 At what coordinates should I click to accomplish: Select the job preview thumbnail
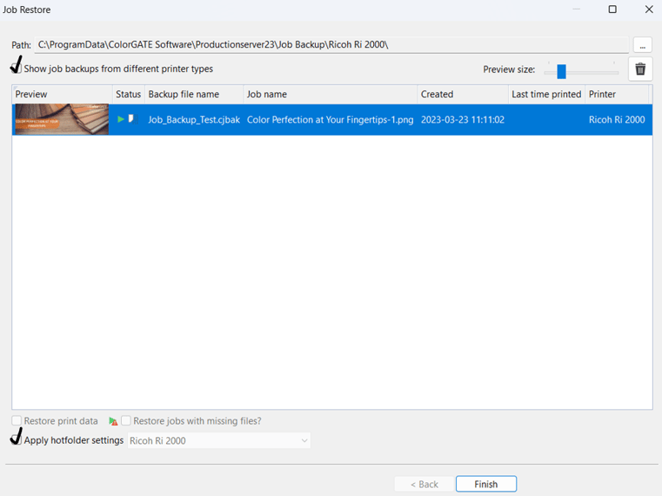point(61,119)
